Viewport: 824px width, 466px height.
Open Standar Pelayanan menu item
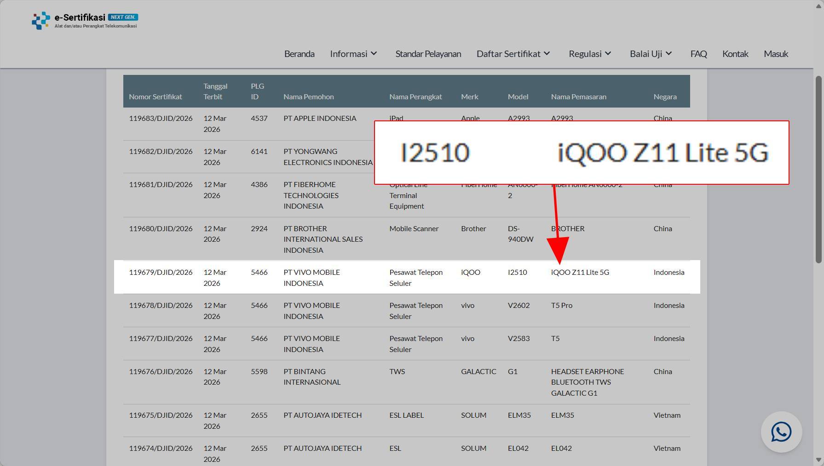428,54
